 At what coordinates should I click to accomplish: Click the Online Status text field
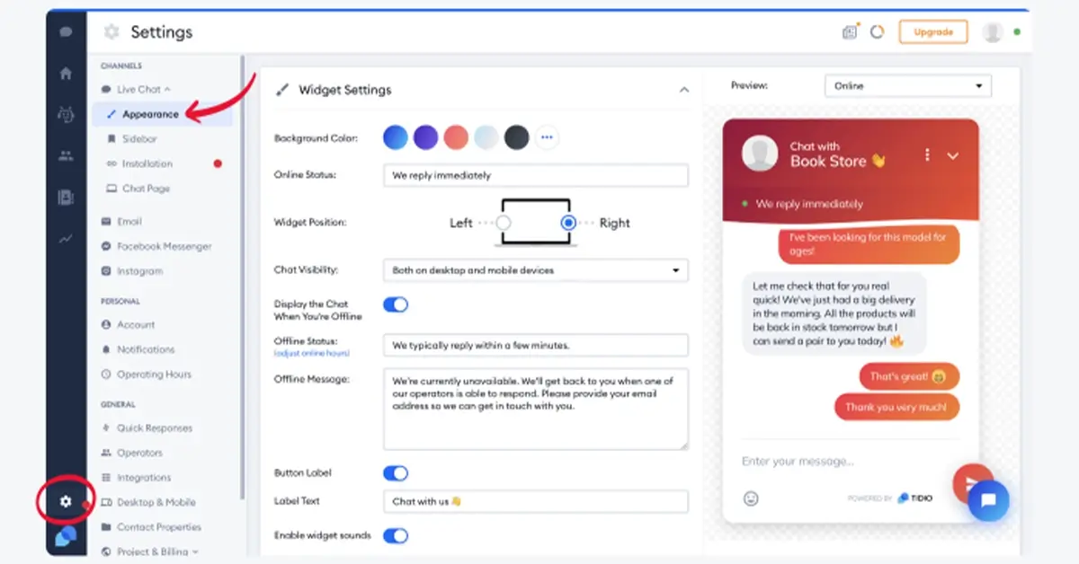536,175
